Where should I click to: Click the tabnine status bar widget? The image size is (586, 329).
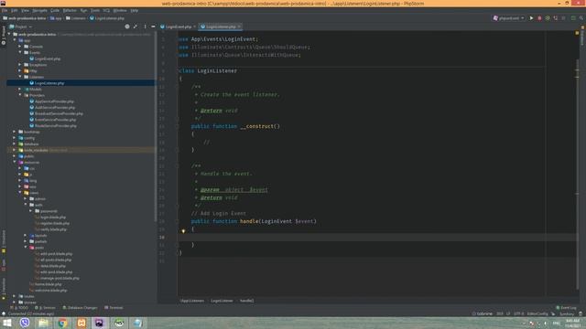pyautogui.click(x=483, y=313)
